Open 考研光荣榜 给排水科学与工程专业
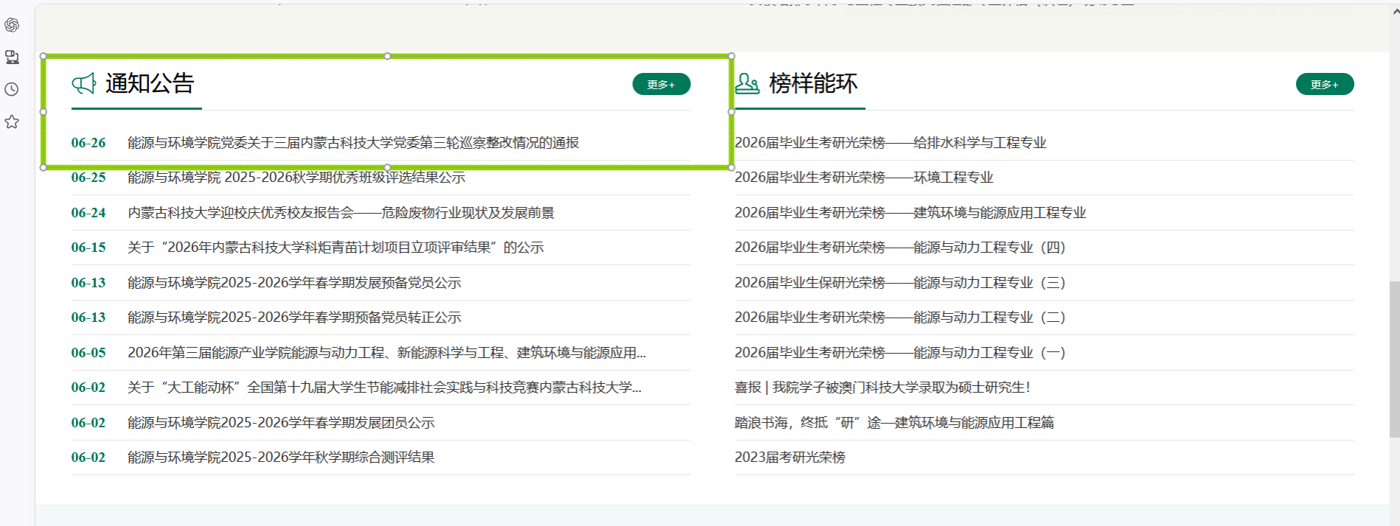 [x=890, y=143]
